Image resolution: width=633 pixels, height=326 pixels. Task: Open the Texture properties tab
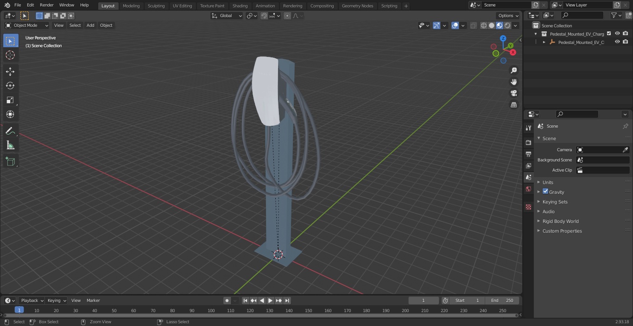[x=528, y=207]
